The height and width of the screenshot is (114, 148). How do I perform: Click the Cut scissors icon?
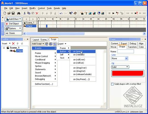(x=25, y=13)
